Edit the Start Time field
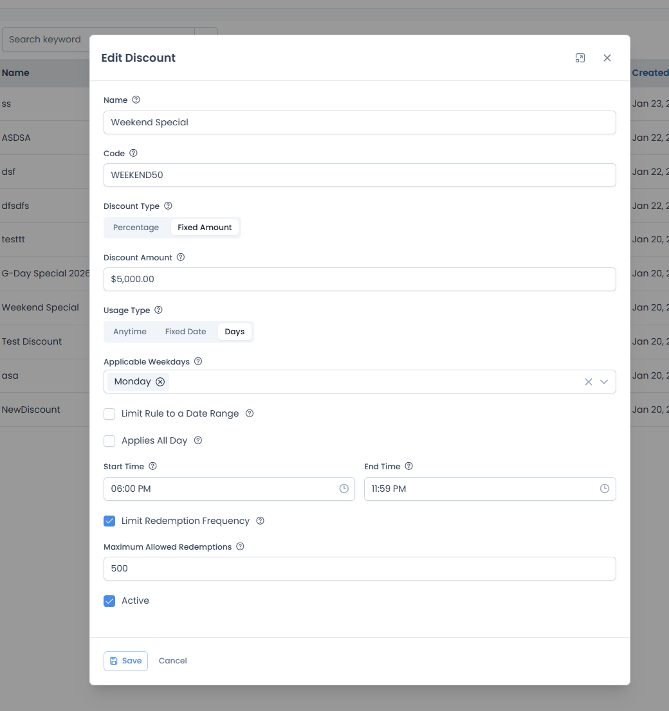The width and height of the screenshot is (669, 711). coord(229,489)
